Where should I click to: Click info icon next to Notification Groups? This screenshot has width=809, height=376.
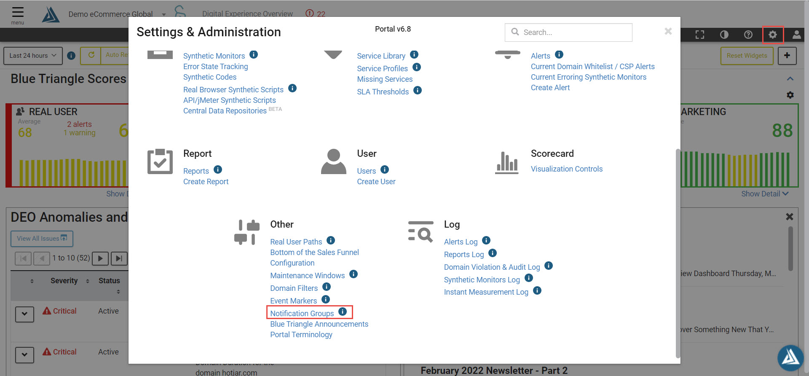point(343,312)
